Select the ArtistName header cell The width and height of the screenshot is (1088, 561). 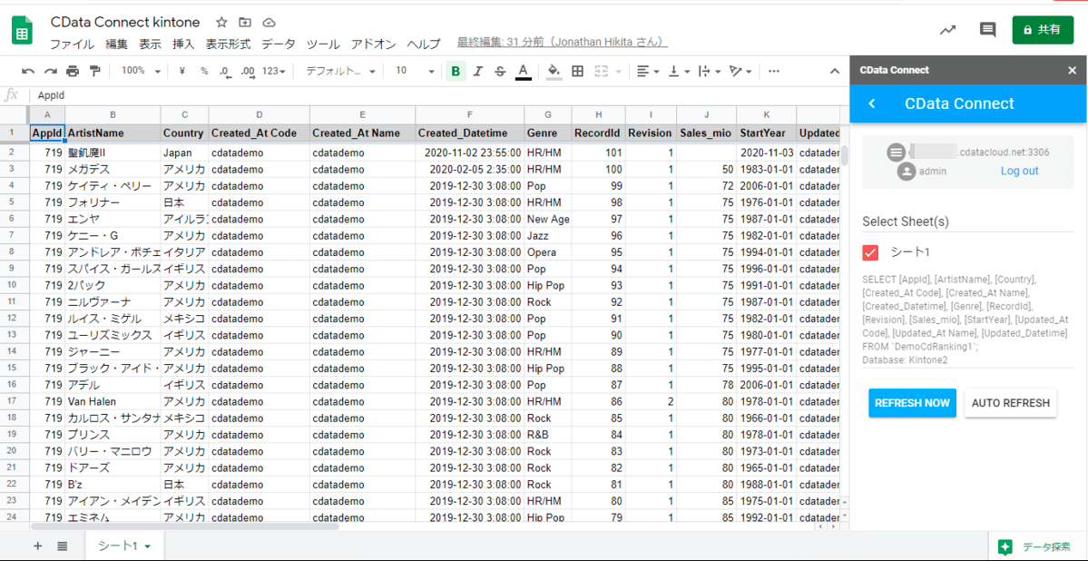point(113,133)
